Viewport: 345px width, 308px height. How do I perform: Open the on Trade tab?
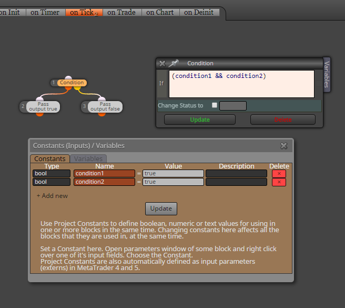click(x=121, y=12)
